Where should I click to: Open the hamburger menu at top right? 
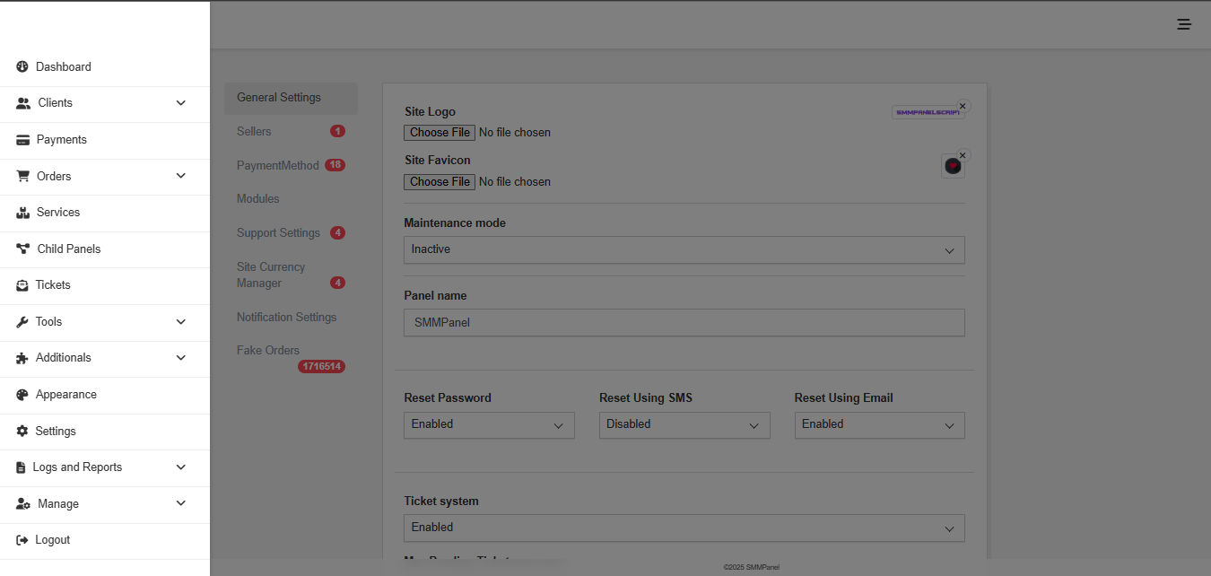pos(1184,24)
